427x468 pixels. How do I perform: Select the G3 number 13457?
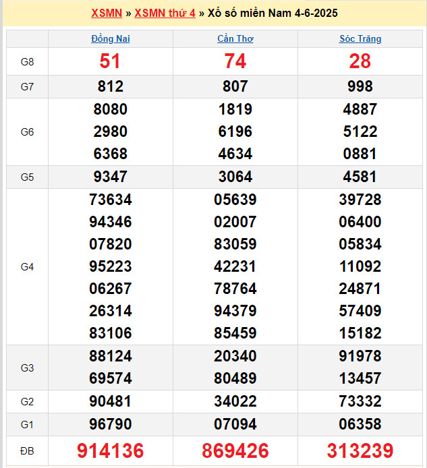coord(360,378)
